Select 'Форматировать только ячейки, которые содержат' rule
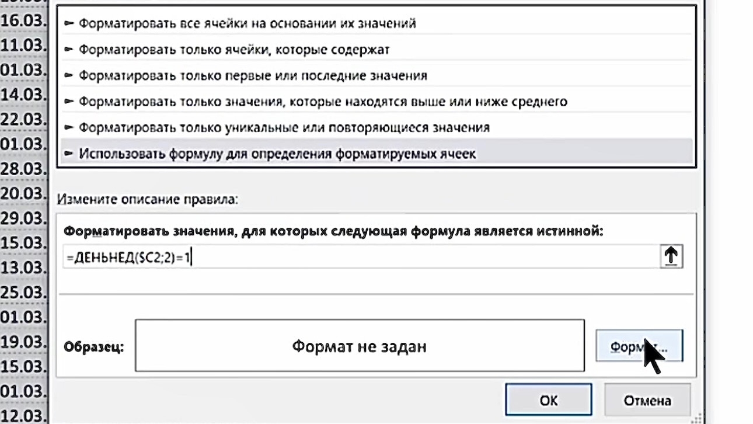This screenshot has height=424, width=753. [234, 50]
